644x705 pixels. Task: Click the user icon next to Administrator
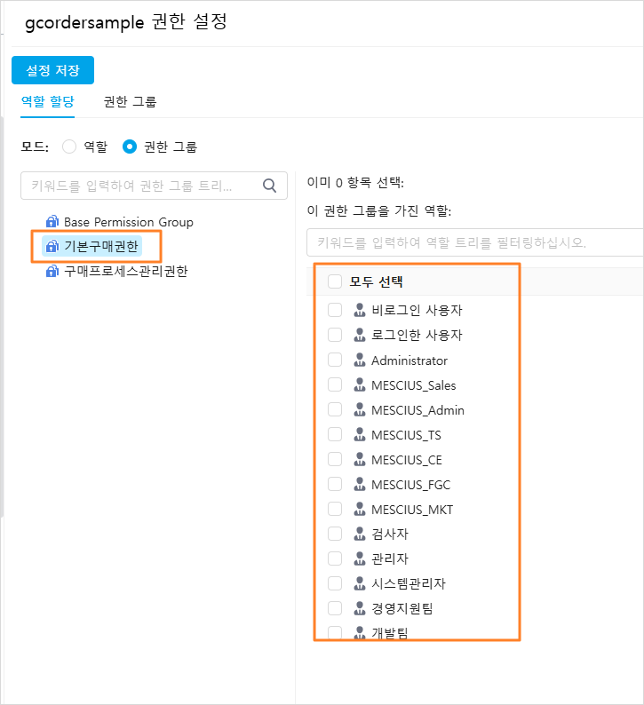tap(360, 360)
